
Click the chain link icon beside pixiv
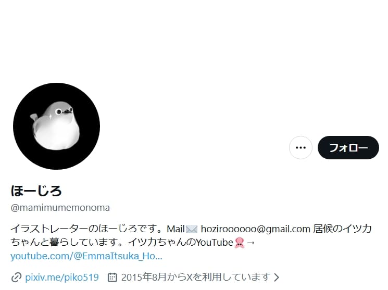[x=16, y=277]
